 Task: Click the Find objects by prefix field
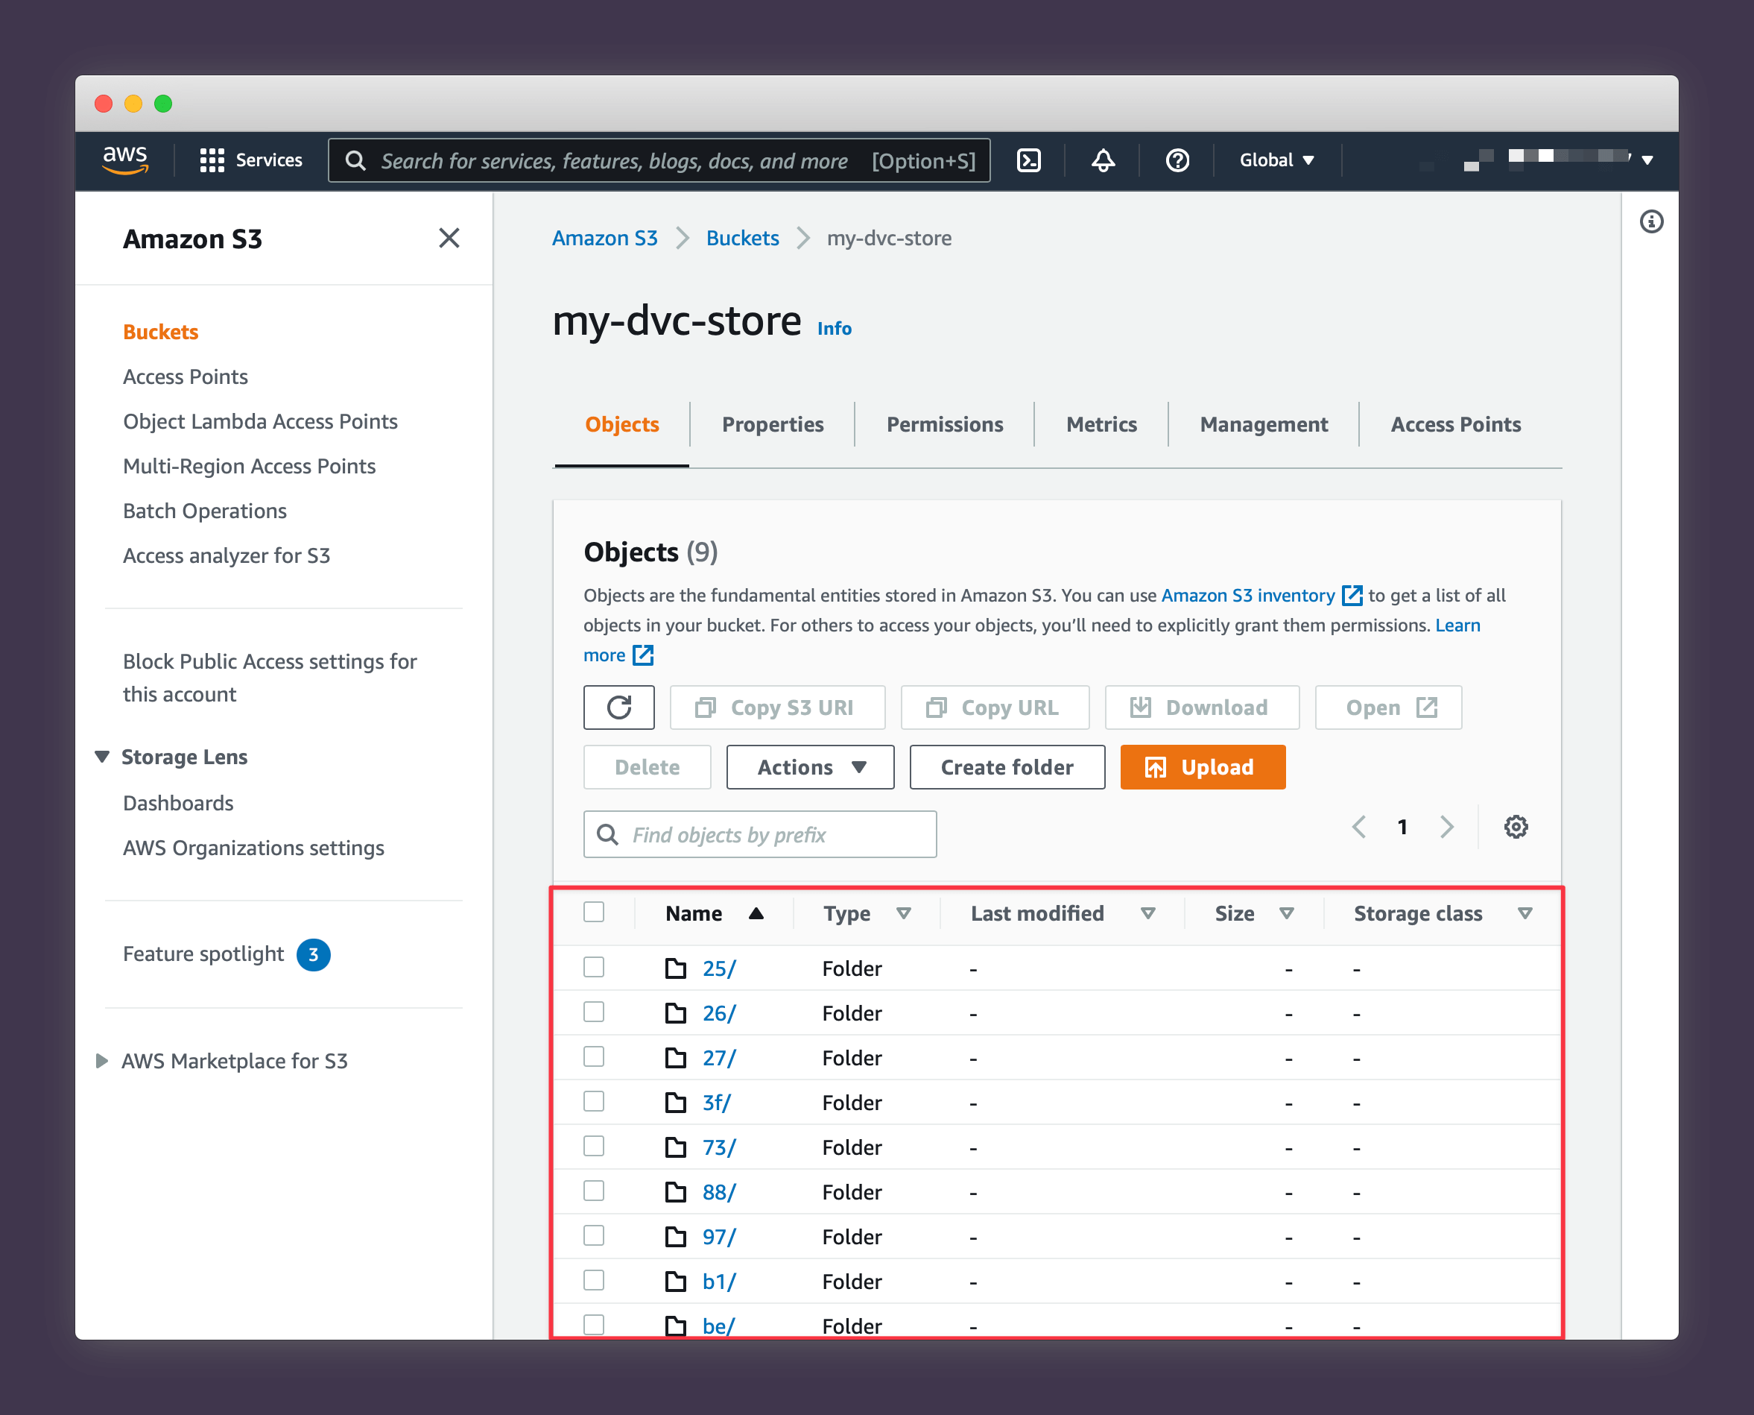760,835
